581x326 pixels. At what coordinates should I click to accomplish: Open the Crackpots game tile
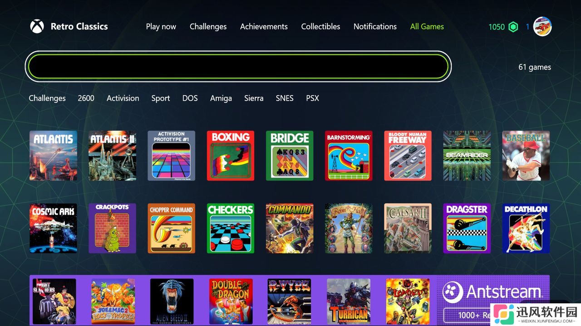point(112,228)
